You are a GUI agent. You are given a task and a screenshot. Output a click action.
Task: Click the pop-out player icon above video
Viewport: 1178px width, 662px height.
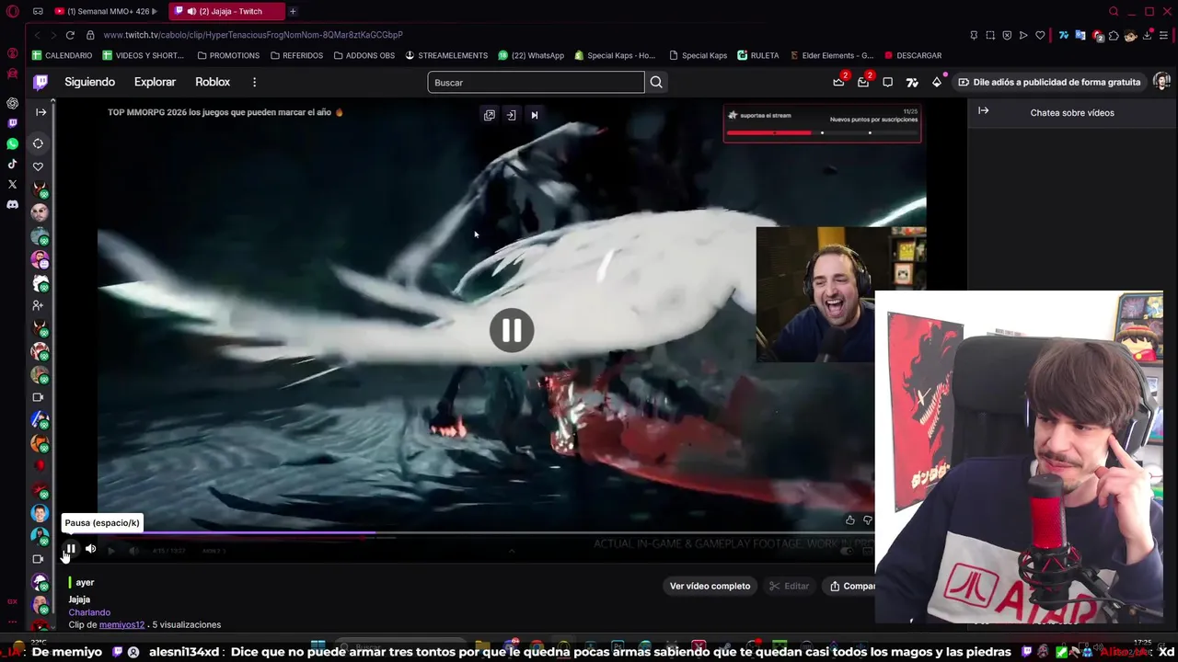[x=490, y=115]
